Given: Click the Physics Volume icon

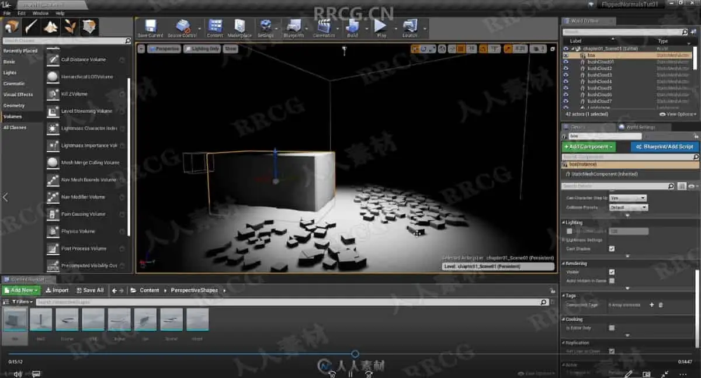Looking at the screenshot, I should (53, 231).
